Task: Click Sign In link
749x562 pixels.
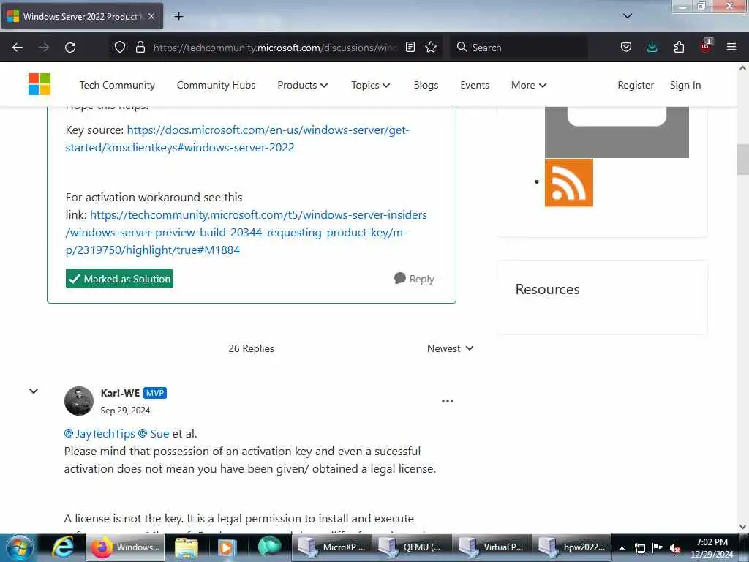Action: pyautogui.click(x=685, y=85)
